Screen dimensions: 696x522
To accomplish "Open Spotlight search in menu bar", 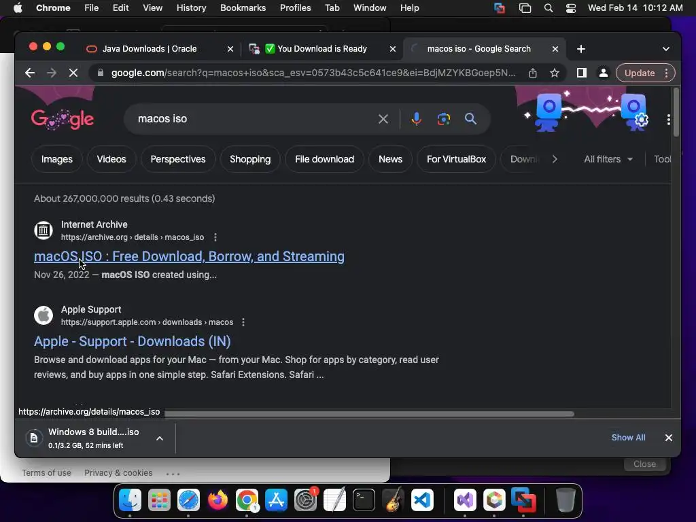I will 549,8.
